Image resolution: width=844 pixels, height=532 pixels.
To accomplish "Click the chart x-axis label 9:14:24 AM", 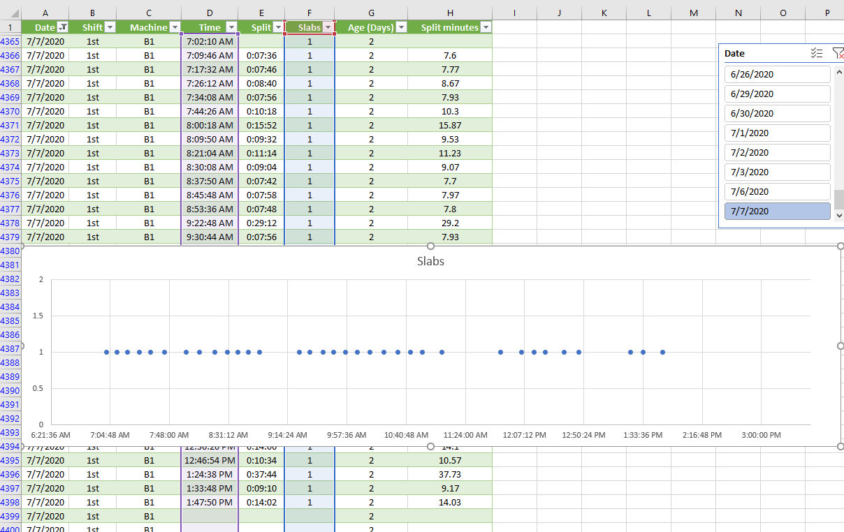I will pyautogui.click(x=287, y=435).
